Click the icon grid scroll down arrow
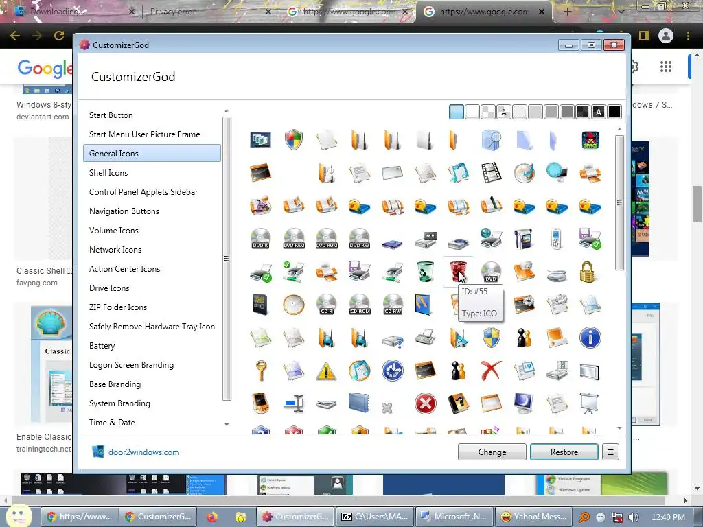This screenshot has height=527, width=703. point(620,428)
